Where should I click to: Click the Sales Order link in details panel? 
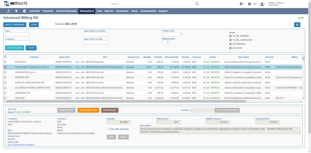click(x=21, y=145)
